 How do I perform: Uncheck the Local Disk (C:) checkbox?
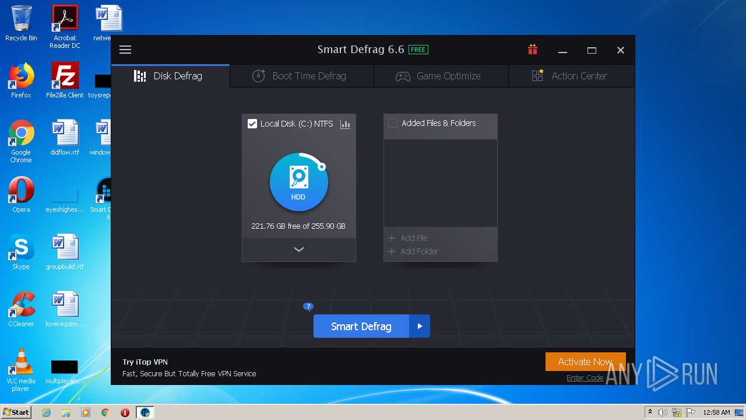(x=252, y=124)
